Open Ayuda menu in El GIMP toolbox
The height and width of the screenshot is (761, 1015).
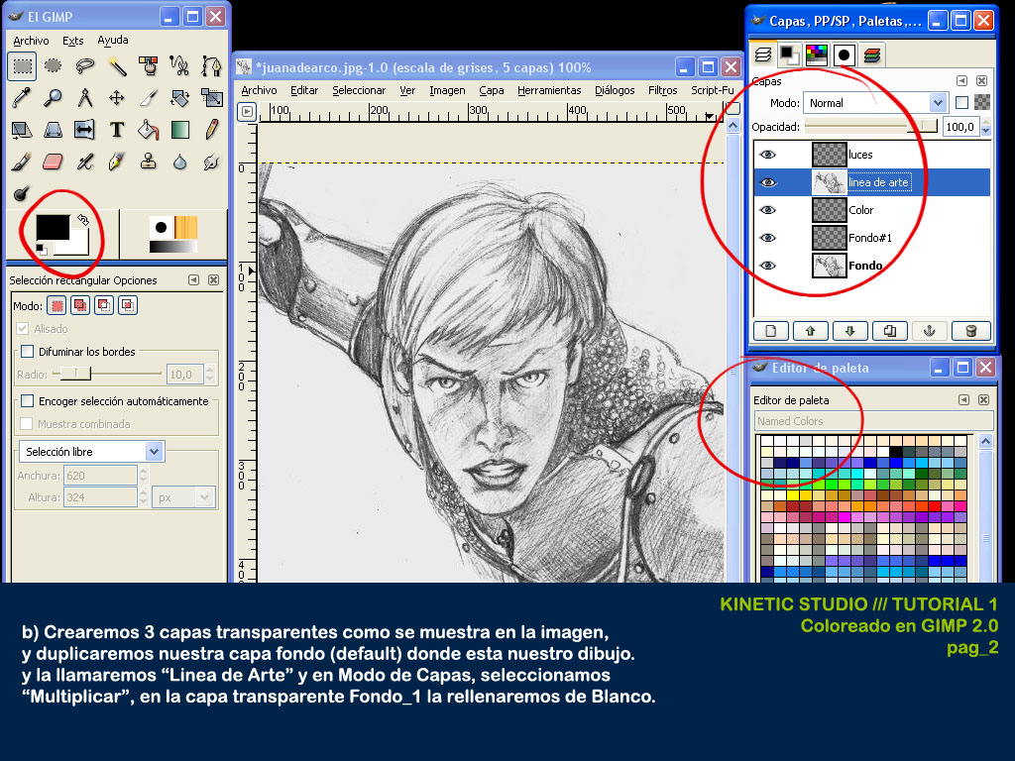point(113,40)
